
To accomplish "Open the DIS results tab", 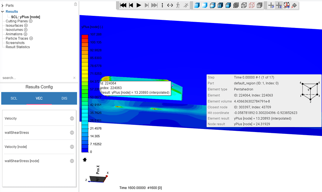I will [x=64, y=98].
